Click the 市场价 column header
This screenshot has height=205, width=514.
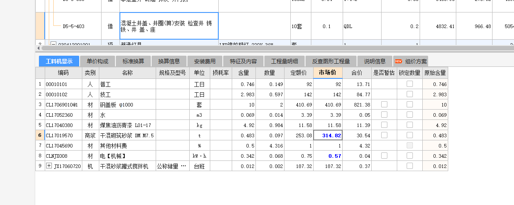[328, 73]
